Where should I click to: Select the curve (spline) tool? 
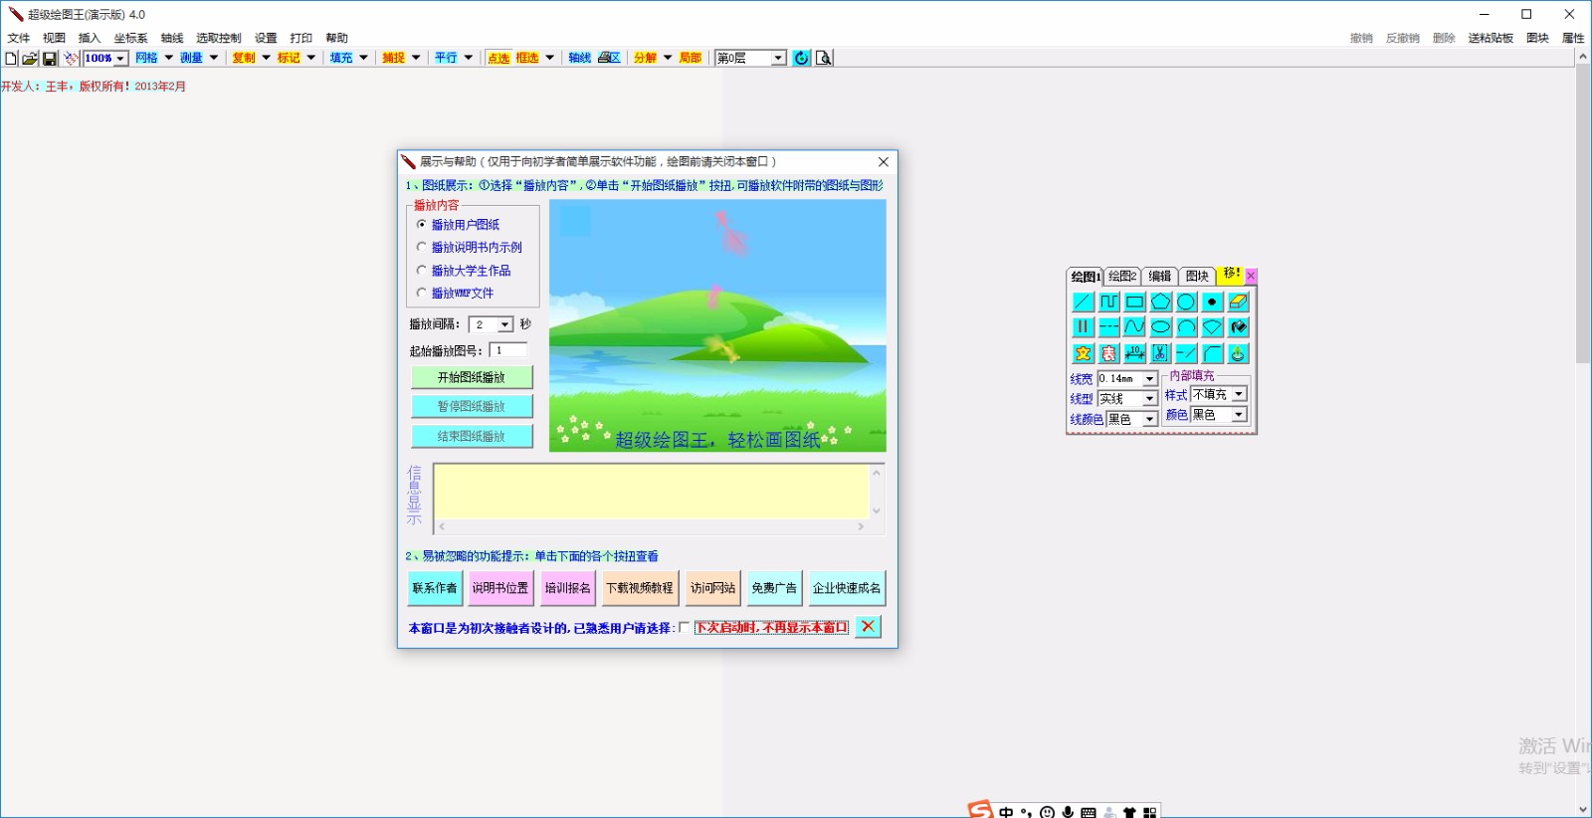(1134, 327)
